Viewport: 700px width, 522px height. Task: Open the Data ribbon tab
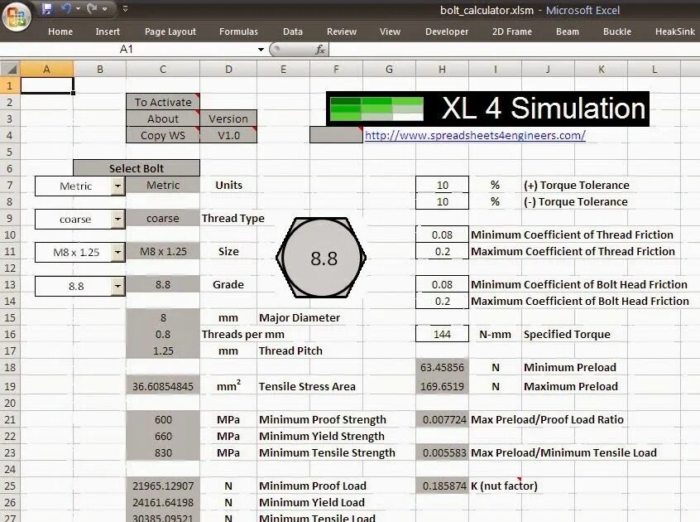pos(293,31)
